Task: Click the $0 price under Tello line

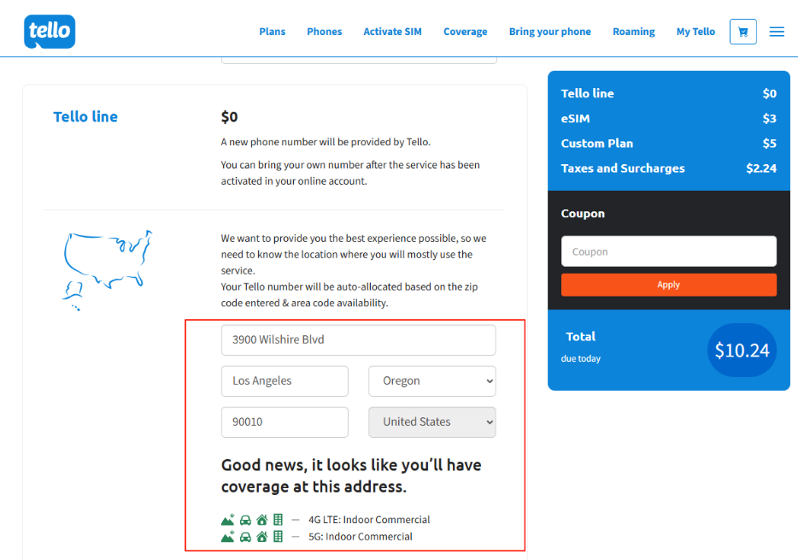Action: point(229,117)
